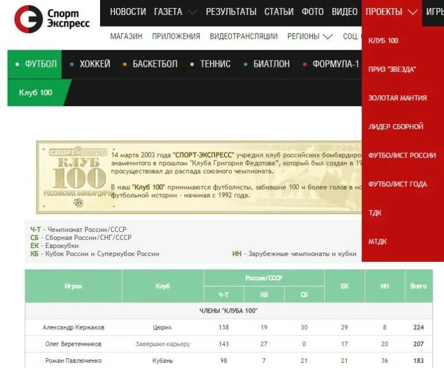444x368 pixels.
Task: Click the ЧЛЕНЫ "КЛУБА 100" section row
Action: pyautogui.click(x=229, y=311)
